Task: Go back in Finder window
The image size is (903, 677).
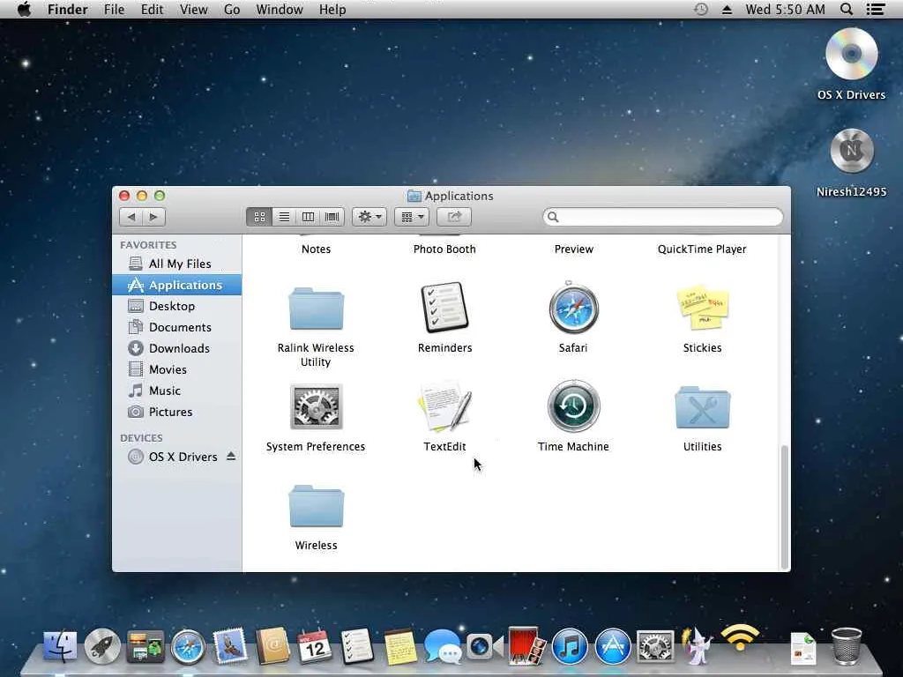Action: [131, 217]
